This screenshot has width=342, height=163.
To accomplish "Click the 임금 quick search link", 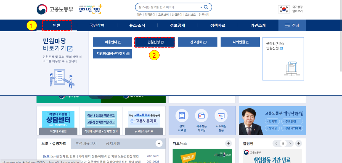I will (x=139, y=15).
